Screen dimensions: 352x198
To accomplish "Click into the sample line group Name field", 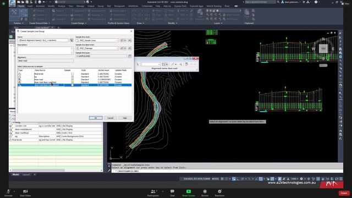I will [43, 40].
